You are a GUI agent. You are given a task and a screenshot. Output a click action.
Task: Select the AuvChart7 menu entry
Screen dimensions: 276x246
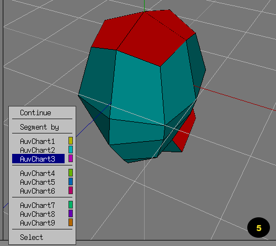tap(38, 205)
